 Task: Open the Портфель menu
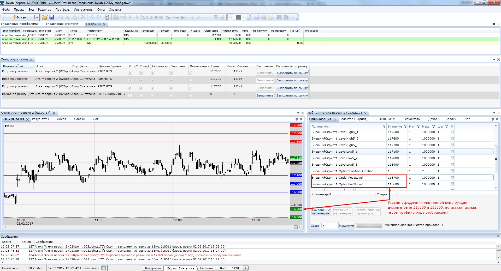coord(62,10)
